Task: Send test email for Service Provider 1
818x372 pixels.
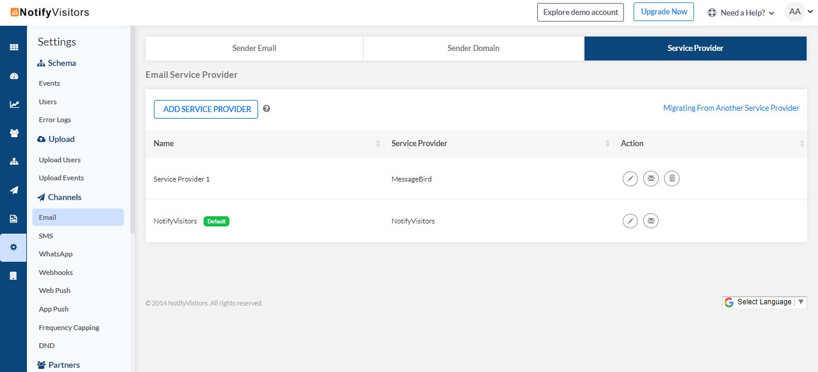Action: tap(651, 179)
